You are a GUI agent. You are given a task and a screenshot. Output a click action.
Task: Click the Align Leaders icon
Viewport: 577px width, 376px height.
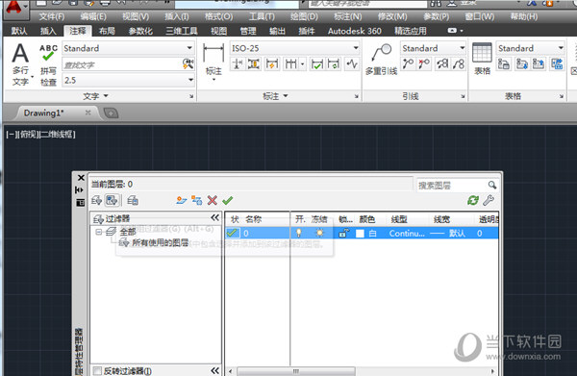coord(442,64)
